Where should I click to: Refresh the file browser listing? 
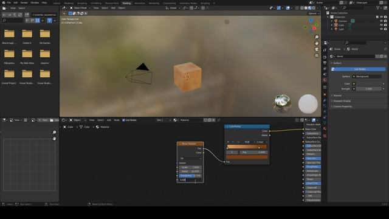pyautogui.click(x=20, y=15)
